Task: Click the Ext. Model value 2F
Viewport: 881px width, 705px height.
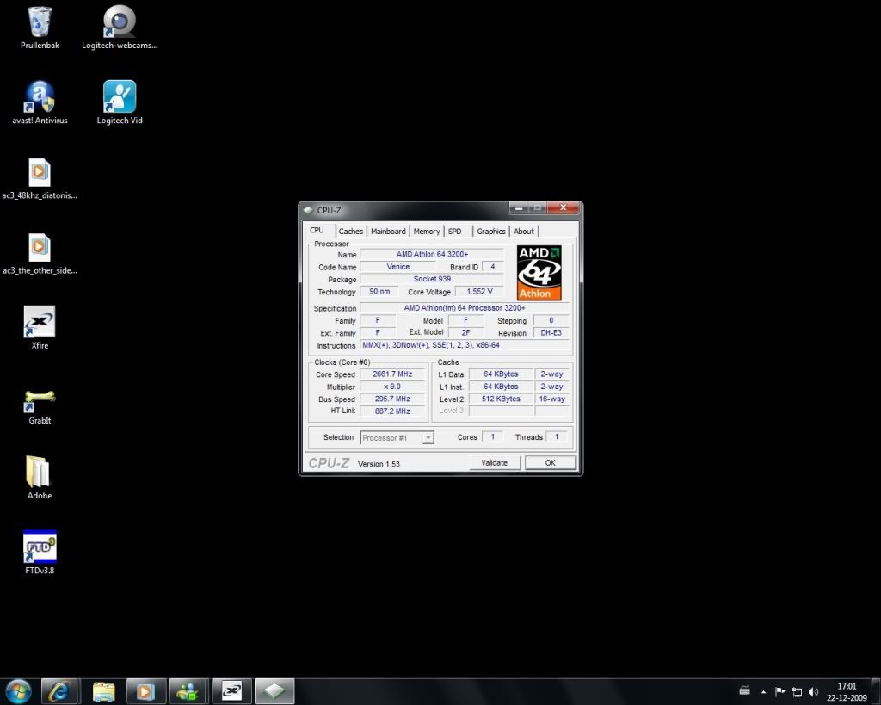Action: tap(465, 332)
